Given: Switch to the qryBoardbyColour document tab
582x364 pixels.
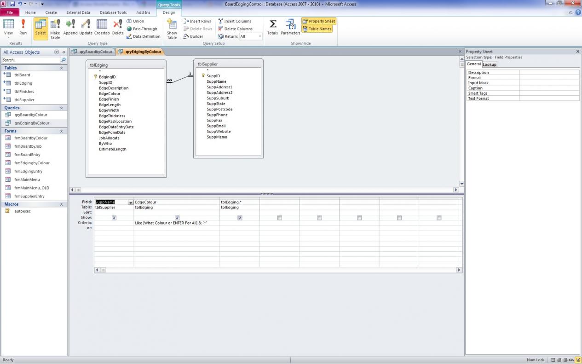Looking at the screenshot, I should pos(92,52).
